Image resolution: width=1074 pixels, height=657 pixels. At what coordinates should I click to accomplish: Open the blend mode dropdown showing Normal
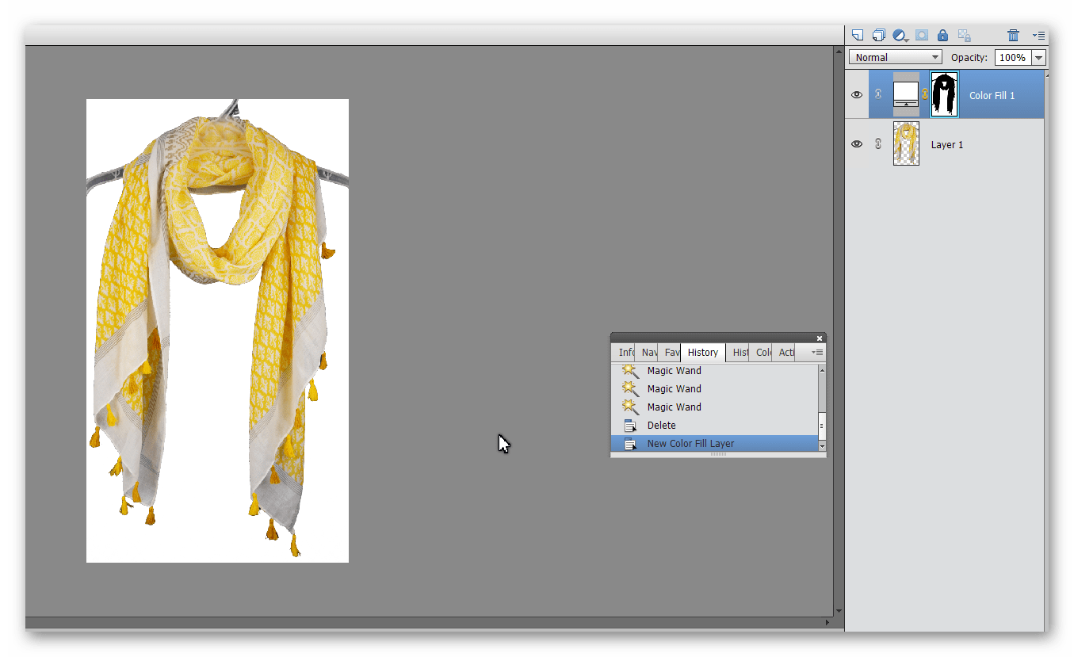click(x=895, y=56)
